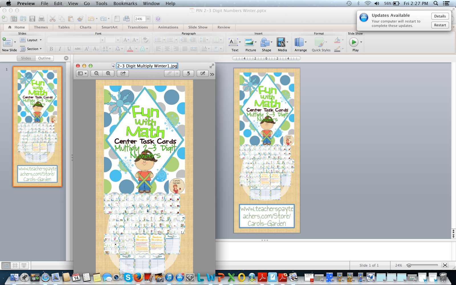Viewport: 456px width, 285px height.
Task: Click the Share button in Preview toolbar
Action: tap(123, 74)
